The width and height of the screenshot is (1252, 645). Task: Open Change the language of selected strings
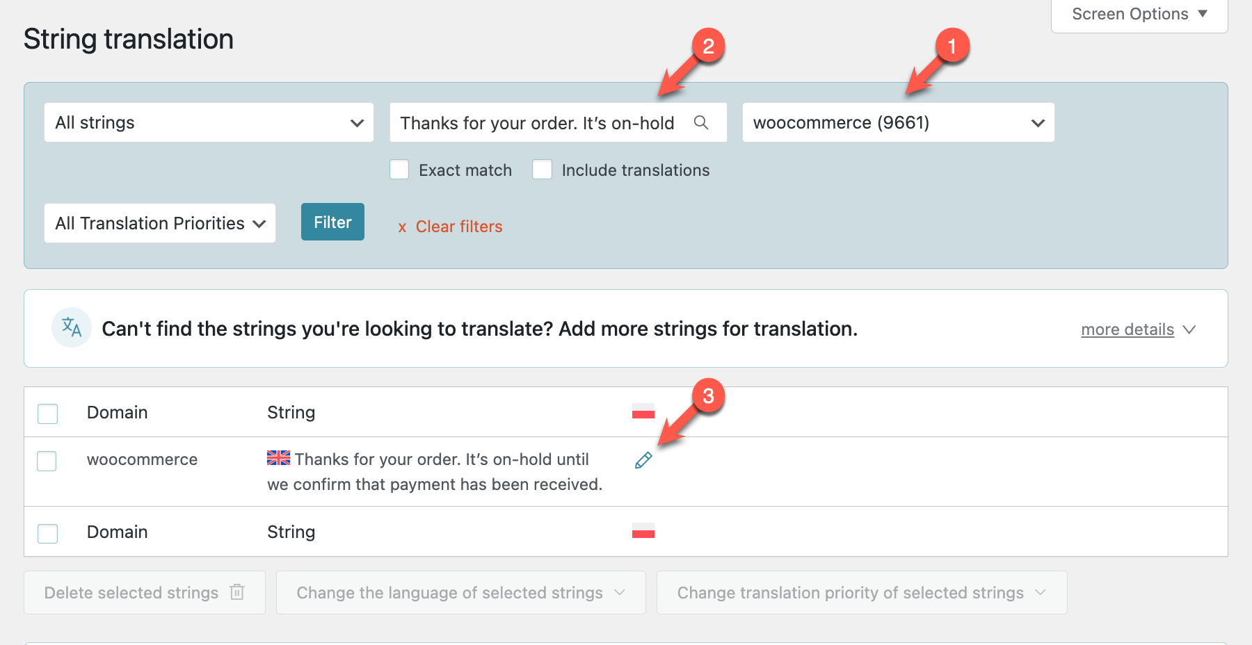[x=460, y=593]
